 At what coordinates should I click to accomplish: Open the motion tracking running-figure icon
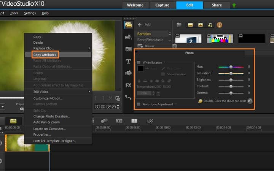(x=150, y=121)
